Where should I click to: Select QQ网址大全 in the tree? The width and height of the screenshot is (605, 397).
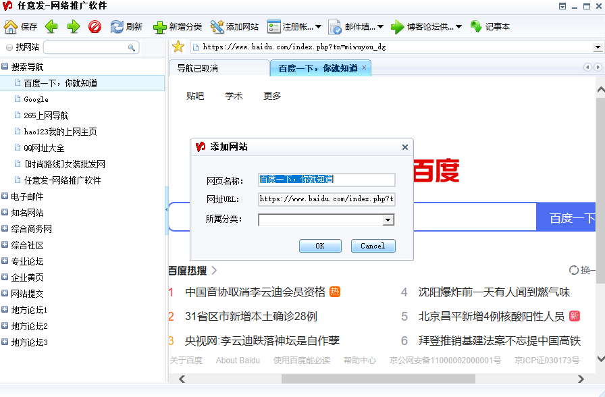[44, 148]
